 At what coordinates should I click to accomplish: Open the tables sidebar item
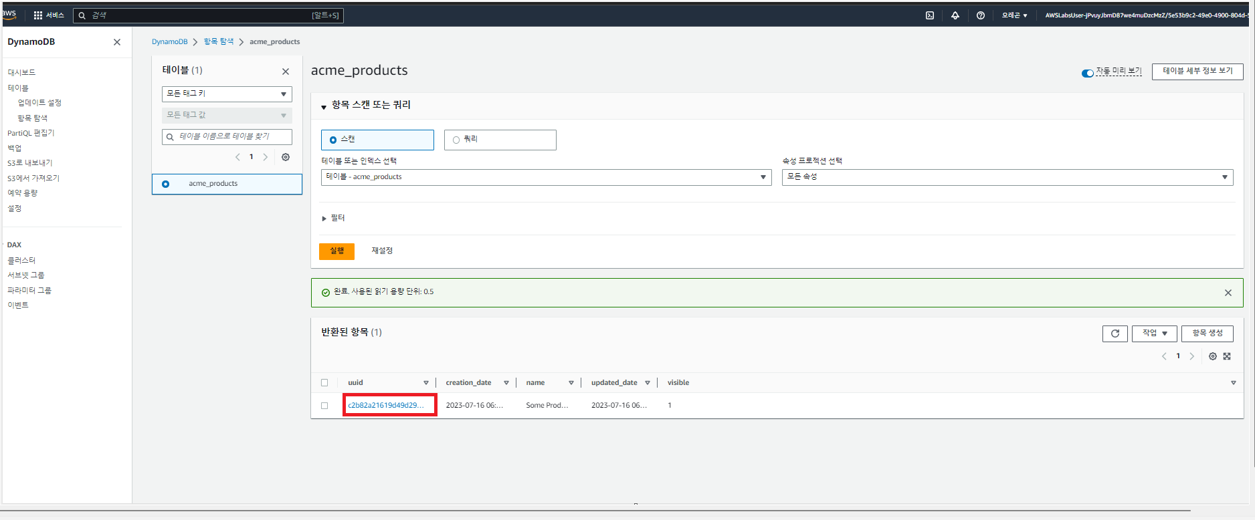point(18,88)
